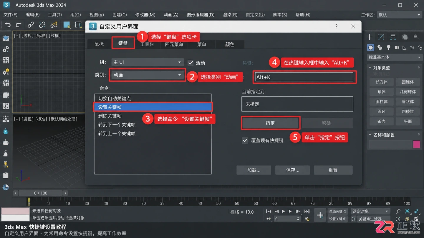
Task: Click the 热键 input field containing Alt+K
Action: [x=304, y=77]
